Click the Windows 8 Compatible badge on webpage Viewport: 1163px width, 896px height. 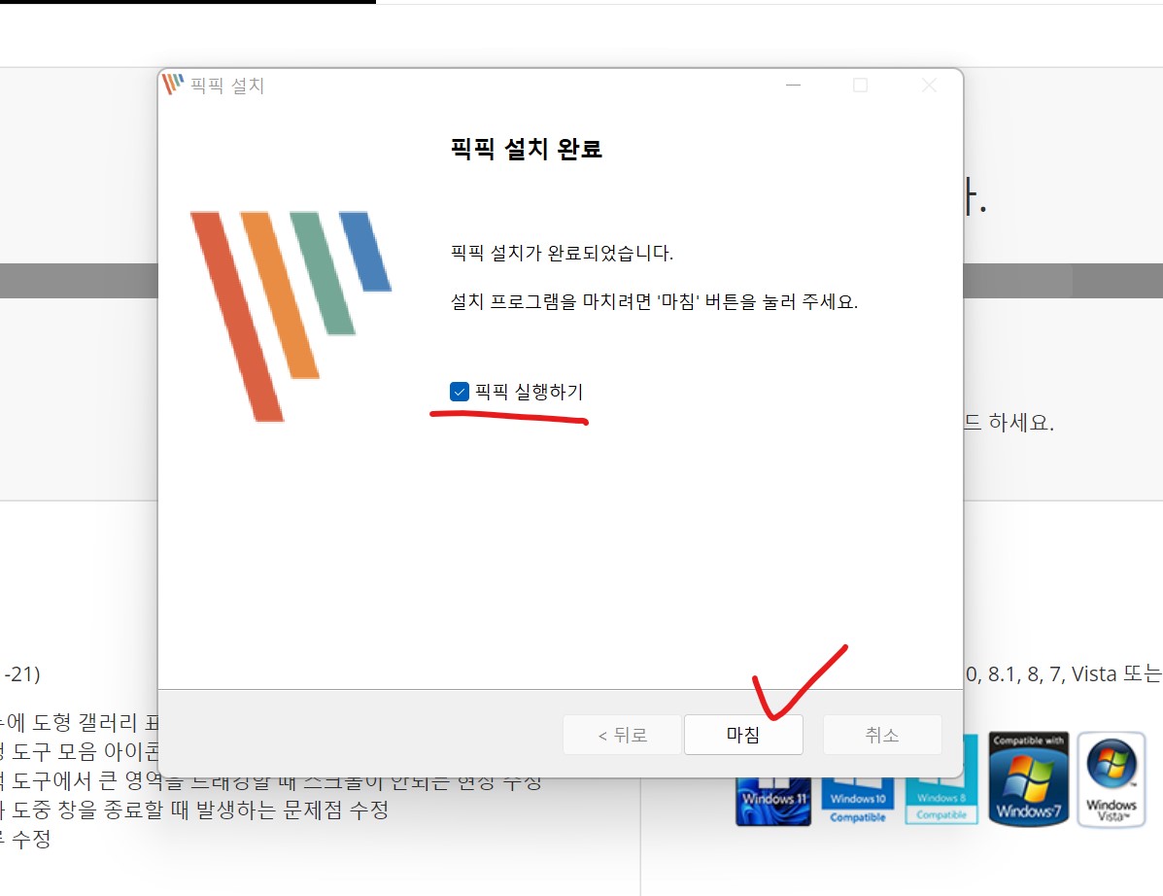coord(941,801)
